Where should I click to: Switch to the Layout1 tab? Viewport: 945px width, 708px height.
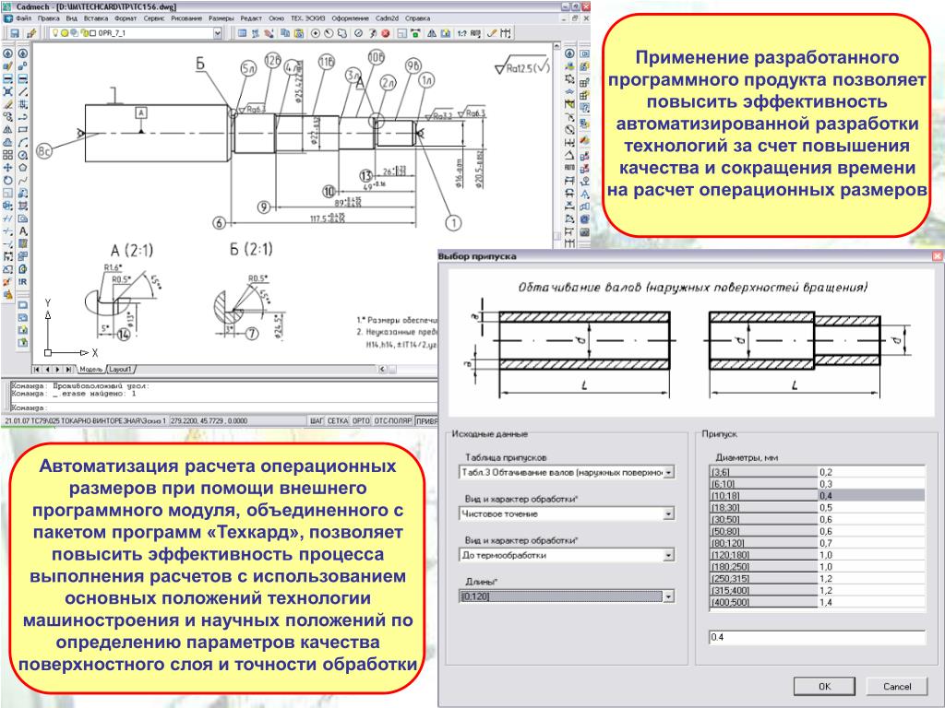point(121,369)
